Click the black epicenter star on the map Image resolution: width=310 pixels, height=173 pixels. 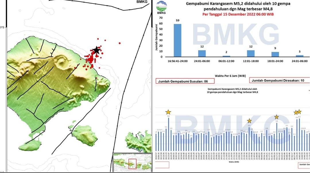(x=96, y=50)
